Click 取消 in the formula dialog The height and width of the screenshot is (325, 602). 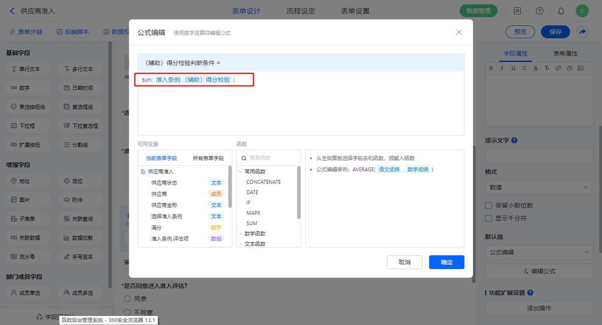[x=404, y=262]
